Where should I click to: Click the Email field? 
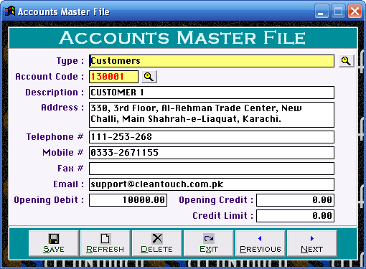pos(212,184)
